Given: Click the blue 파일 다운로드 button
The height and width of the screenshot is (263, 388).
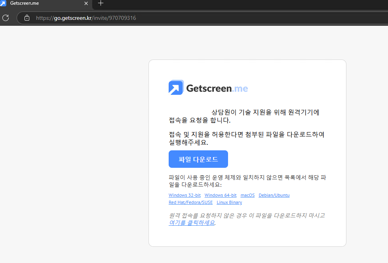Looking at the screenshot, I should (x=198, y=159).
